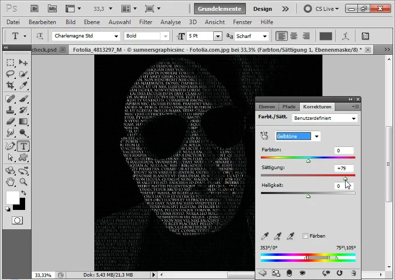Launch Mini Bridge from top bar
The image size is (395, 280).
(x=52, y=9)
